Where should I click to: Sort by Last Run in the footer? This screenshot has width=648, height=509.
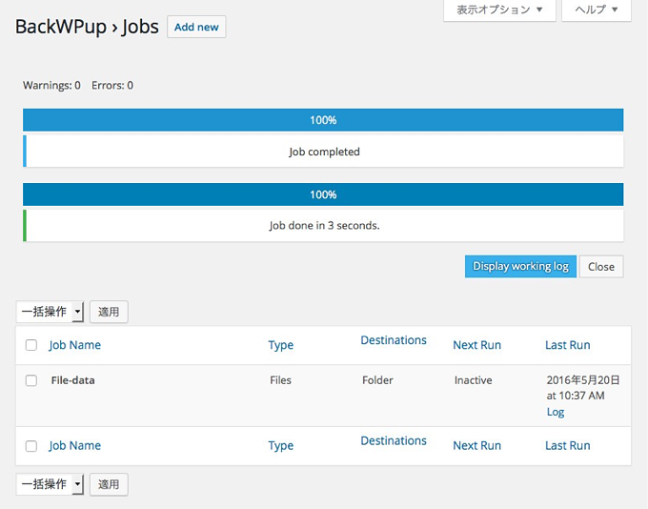[x=567, y=446]
